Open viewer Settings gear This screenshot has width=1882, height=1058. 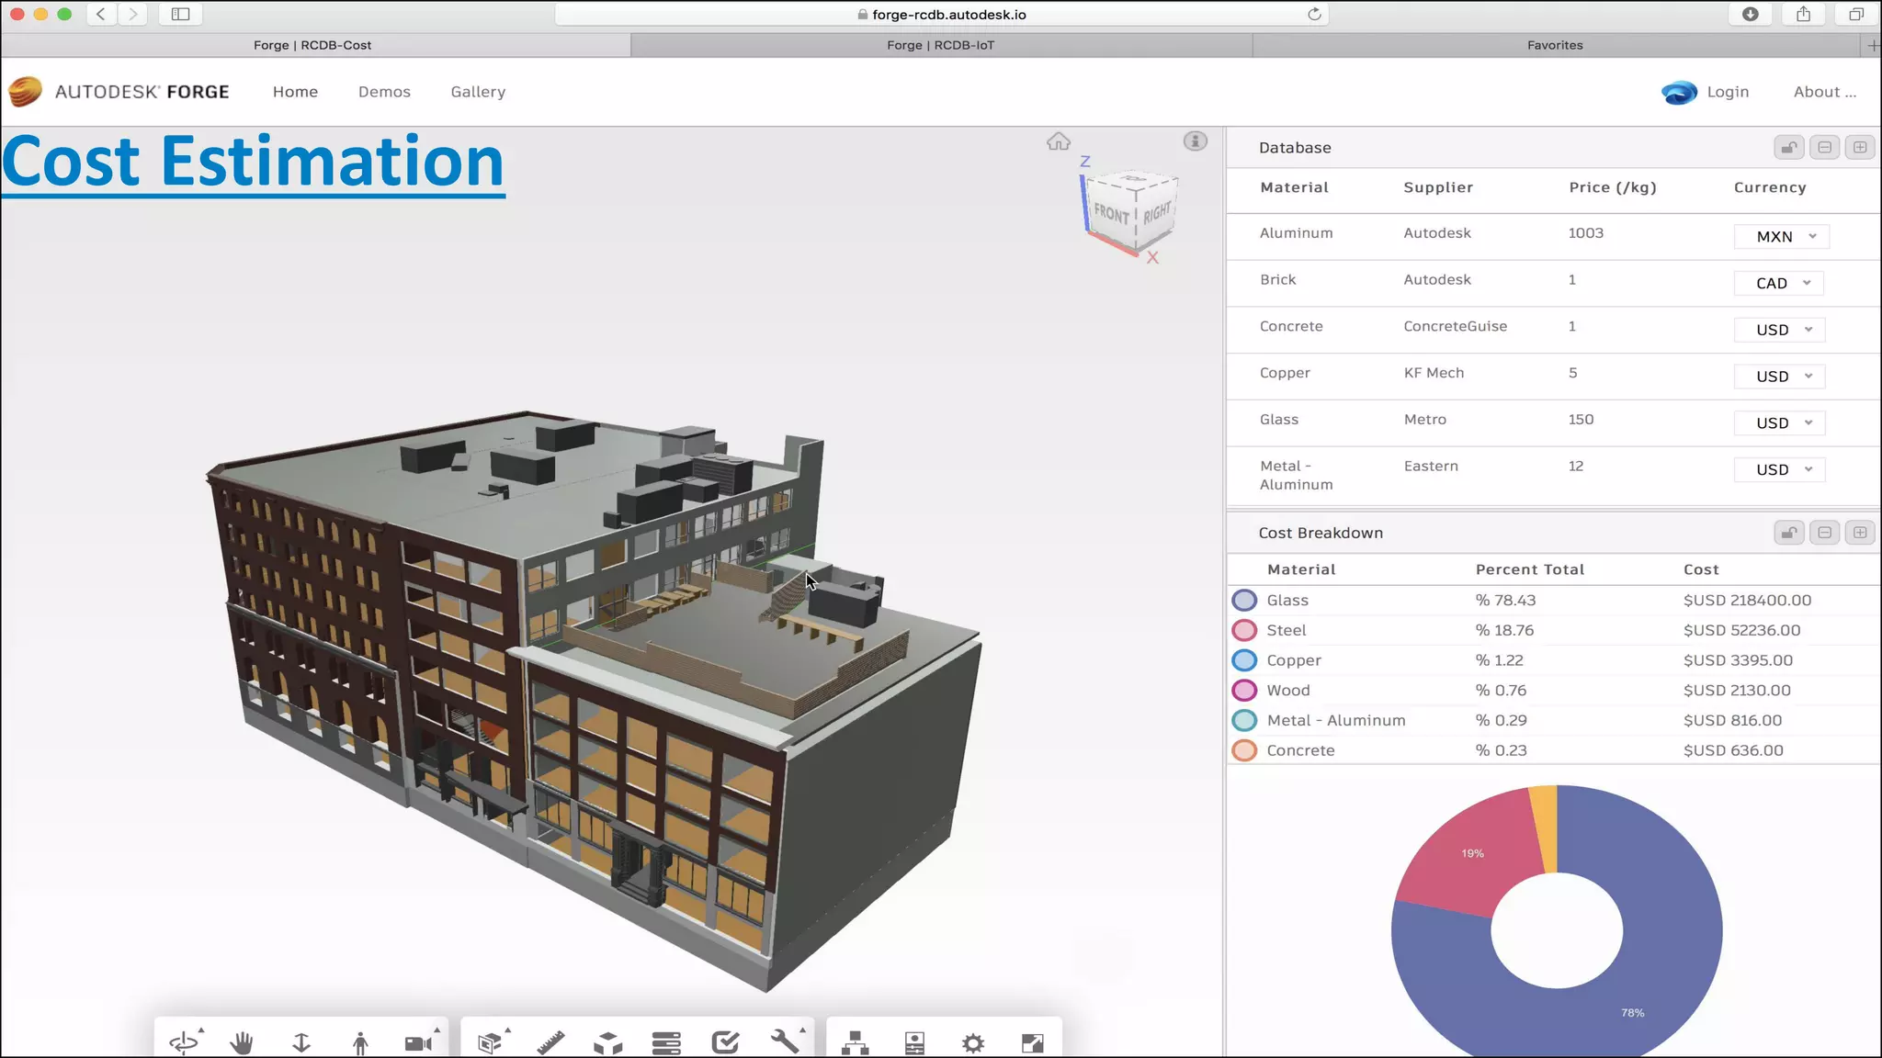point(973,1042)
